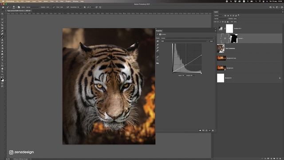Open the Photoshop search icon

point(274,7)
